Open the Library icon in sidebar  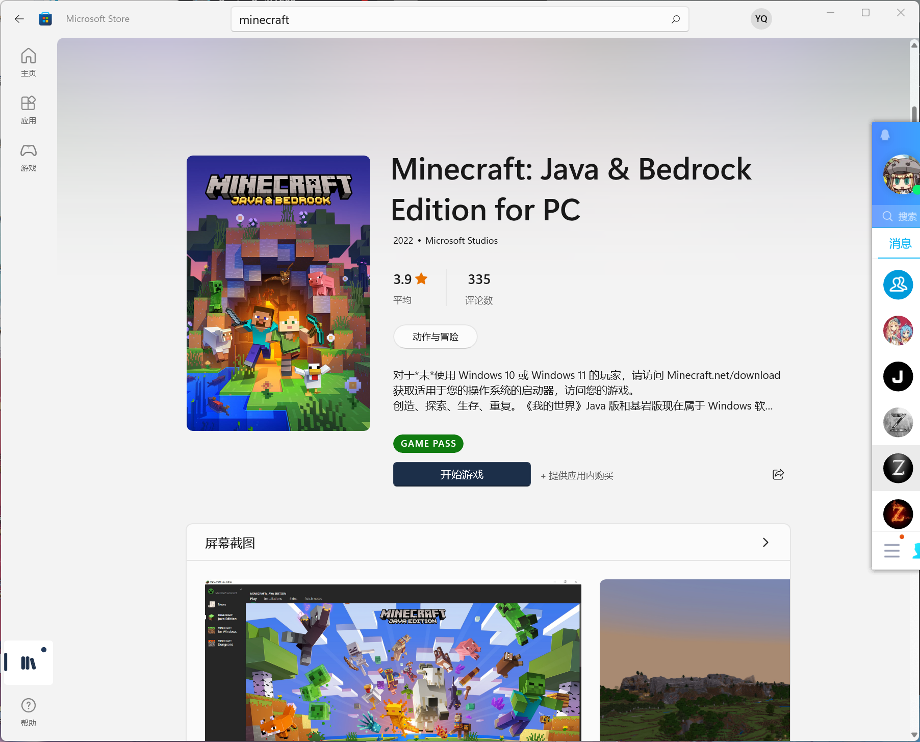click(x=29, y=662)
